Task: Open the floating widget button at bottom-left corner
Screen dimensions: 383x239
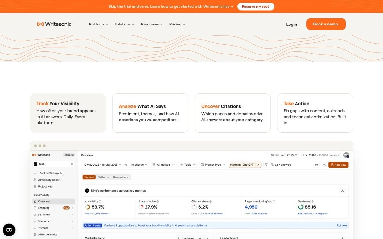Action: tap(9, 230)
